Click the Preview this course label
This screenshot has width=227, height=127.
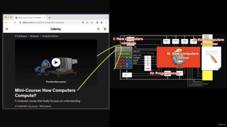56,82
